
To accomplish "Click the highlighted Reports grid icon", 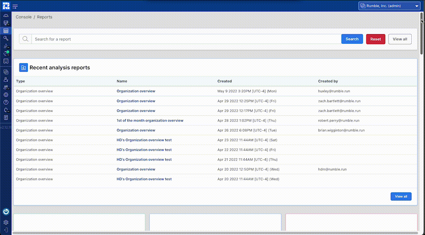I will pos(6,30).
